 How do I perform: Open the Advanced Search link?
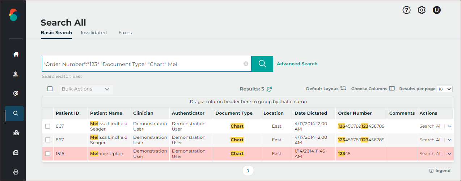297,64
